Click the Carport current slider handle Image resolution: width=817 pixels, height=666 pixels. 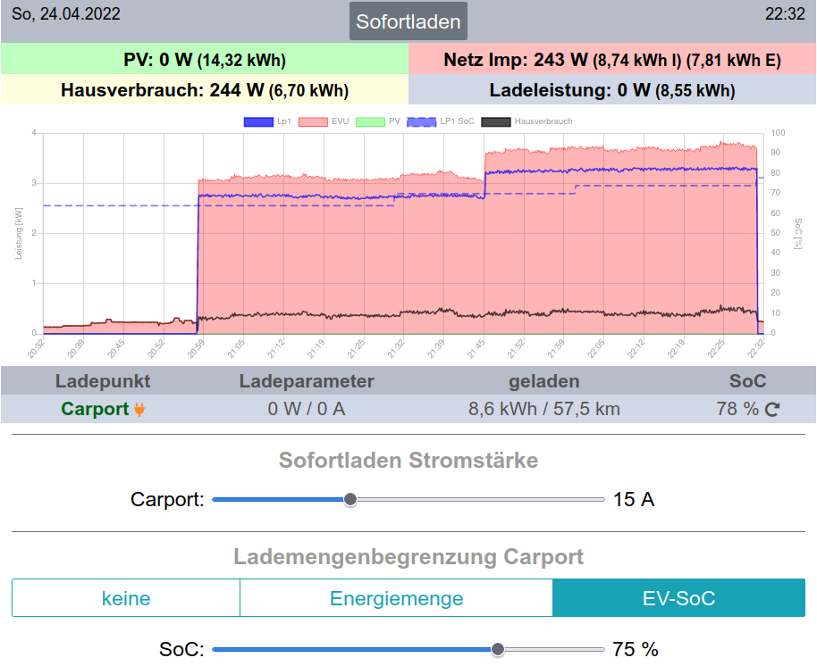point(350,500)
